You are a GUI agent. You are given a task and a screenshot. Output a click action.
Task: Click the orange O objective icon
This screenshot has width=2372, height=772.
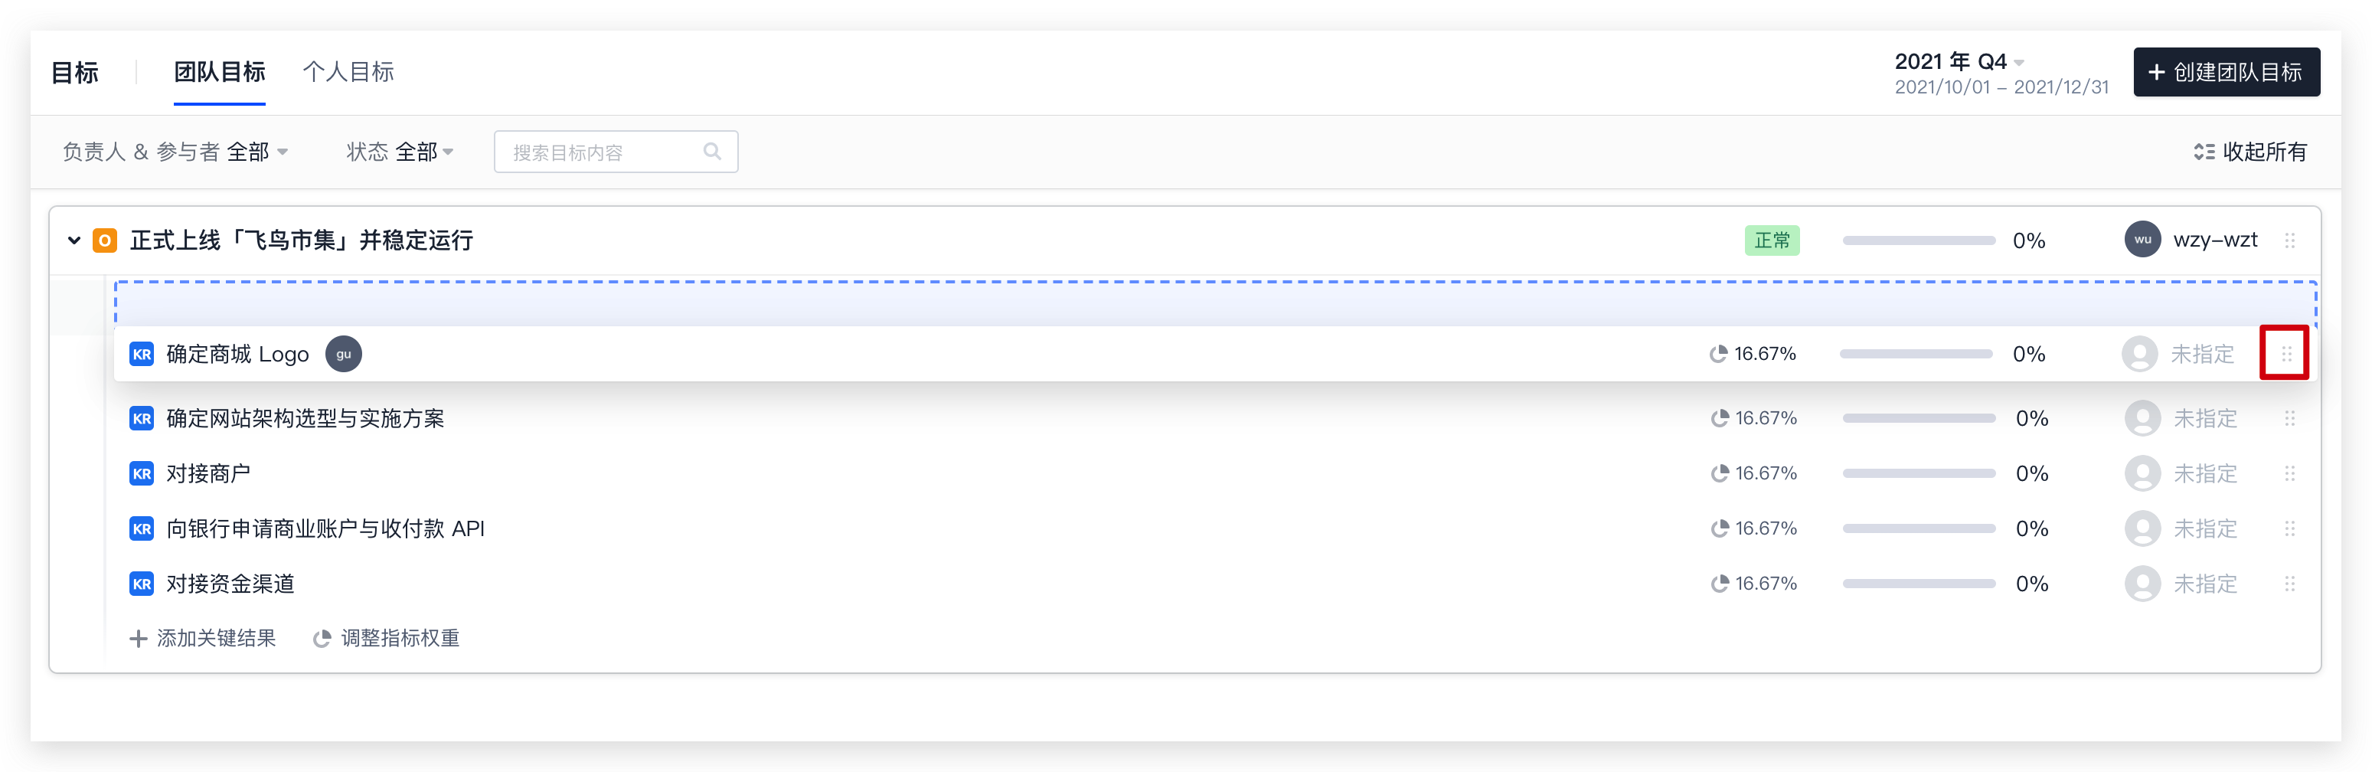pyautogui.click(x=105, y=240)
